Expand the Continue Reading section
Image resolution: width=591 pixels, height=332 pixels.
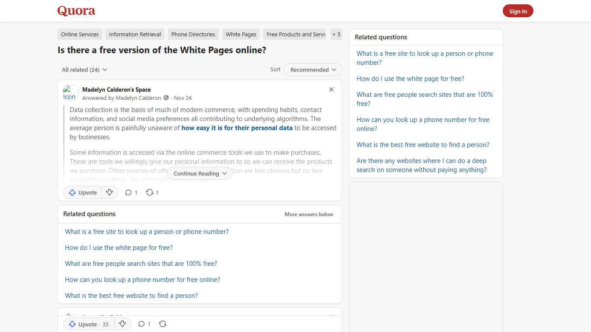pyautogui.click(x=199, y=173)
